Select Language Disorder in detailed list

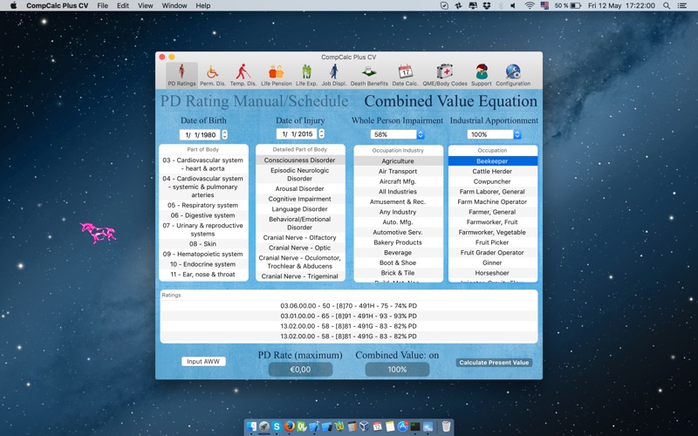click(x=300, y=209)
